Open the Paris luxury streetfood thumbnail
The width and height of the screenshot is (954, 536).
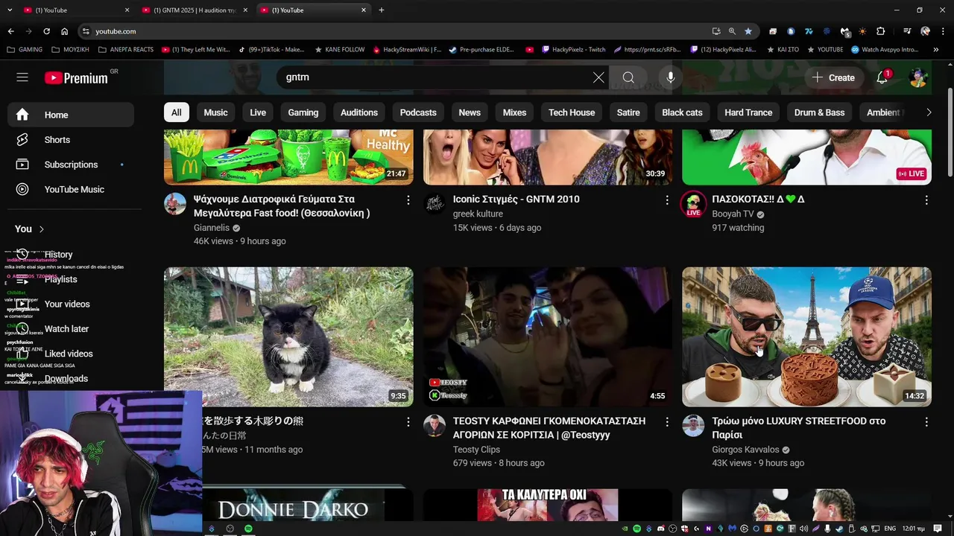(x=806, y=336)
